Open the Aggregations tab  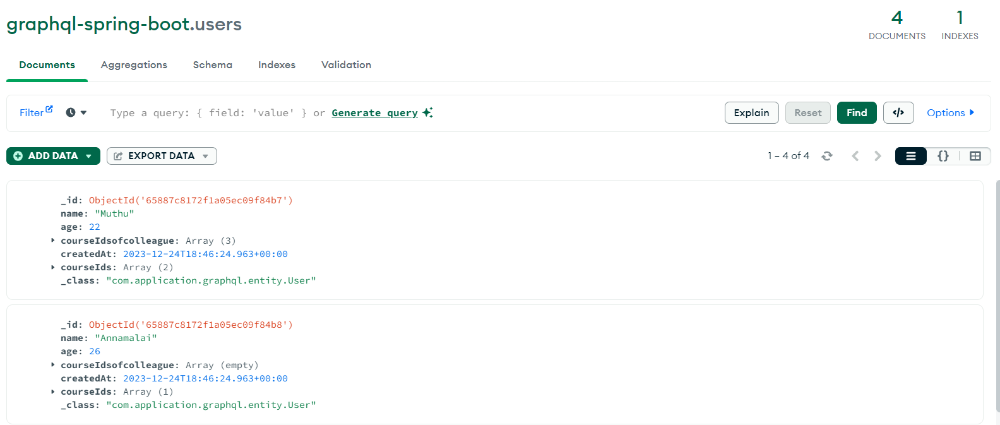[x=134, y=64]
